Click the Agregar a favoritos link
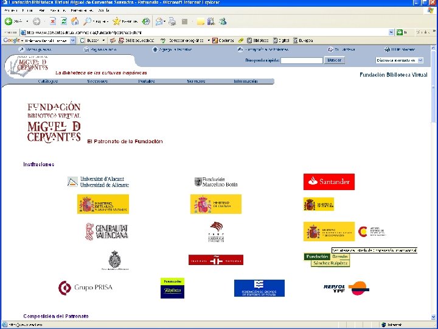Image resolution: width=438 pixels, height=329 pixels. [172, 49]
